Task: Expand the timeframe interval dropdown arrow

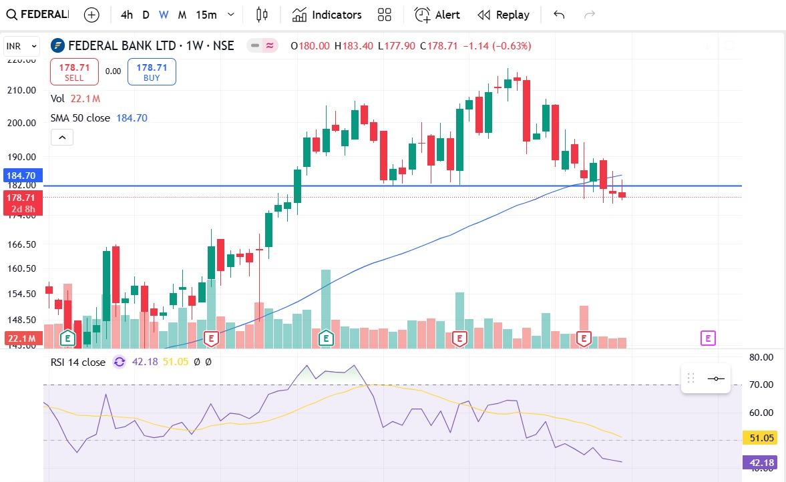Action: [230, 15]
